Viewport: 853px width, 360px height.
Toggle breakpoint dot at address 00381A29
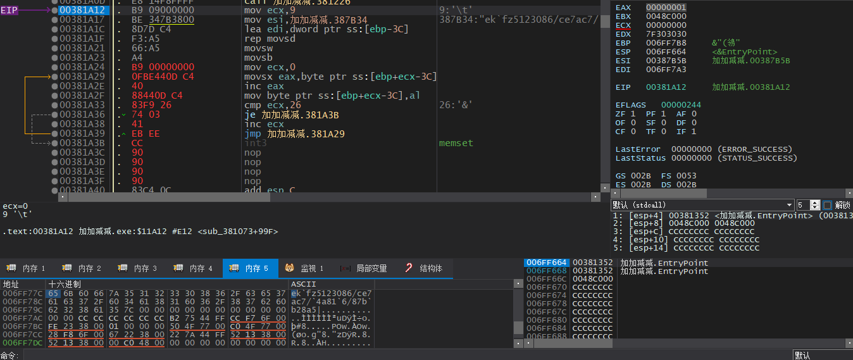click(55, 77)
